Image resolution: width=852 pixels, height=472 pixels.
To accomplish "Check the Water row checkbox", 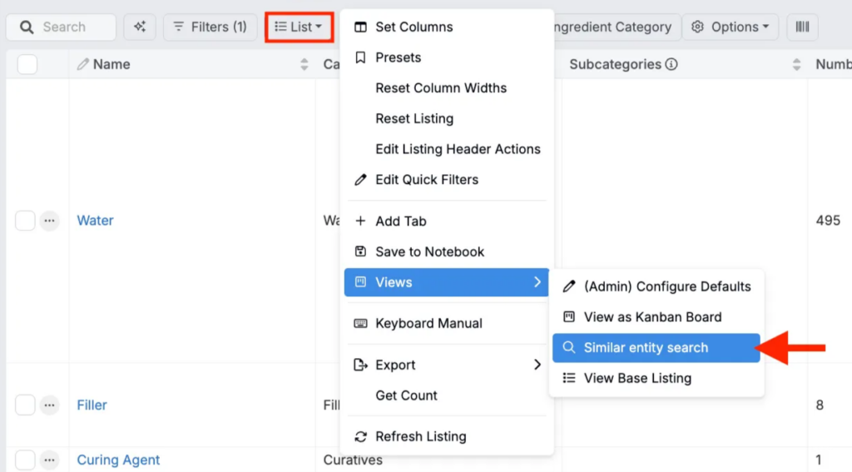I will 25,221.
